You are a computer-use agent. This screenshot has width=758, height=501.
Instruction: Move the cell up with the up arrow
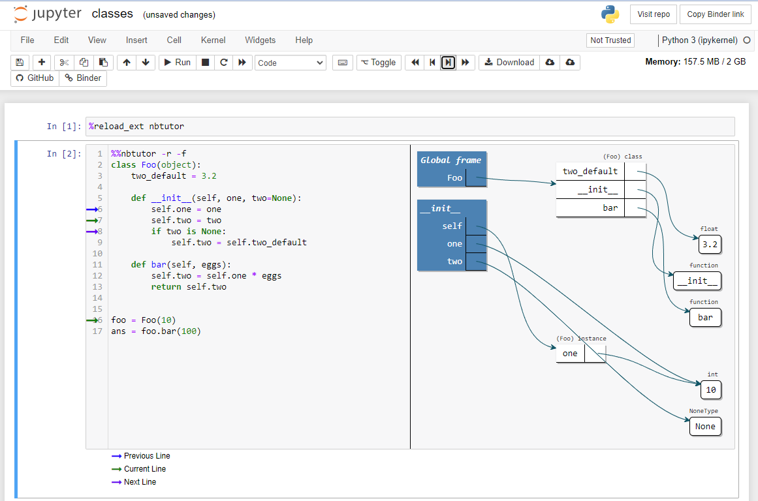point(127,63)
